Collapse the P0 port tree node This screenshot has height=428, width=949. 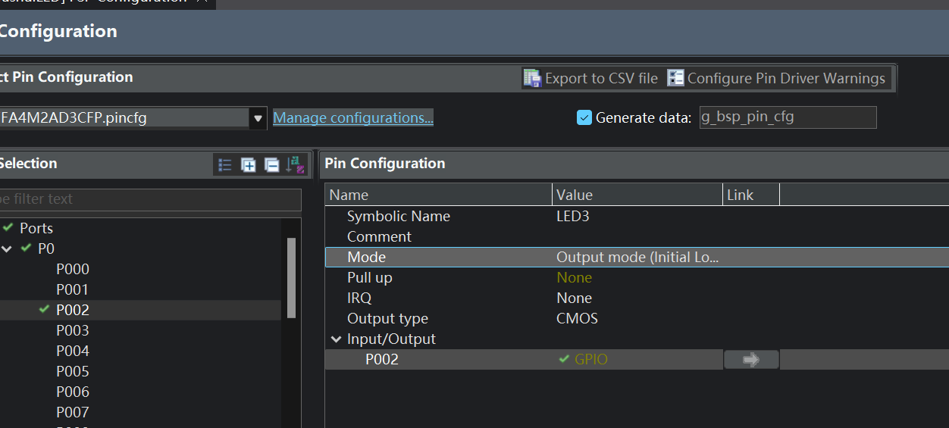[7, 248]
